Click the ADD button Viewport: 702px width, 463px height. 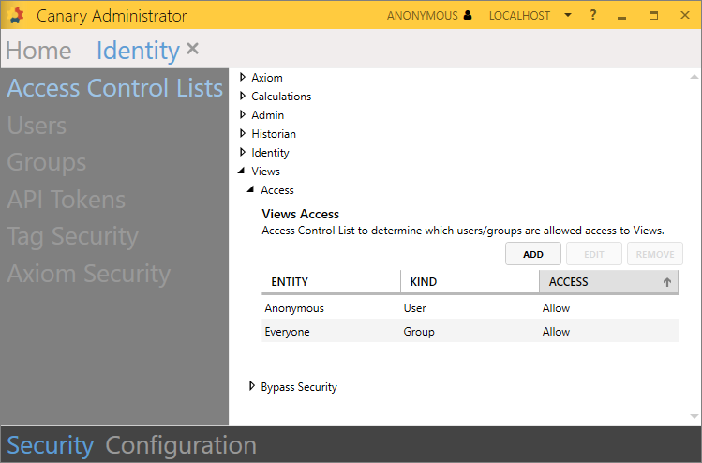[532, 254]
